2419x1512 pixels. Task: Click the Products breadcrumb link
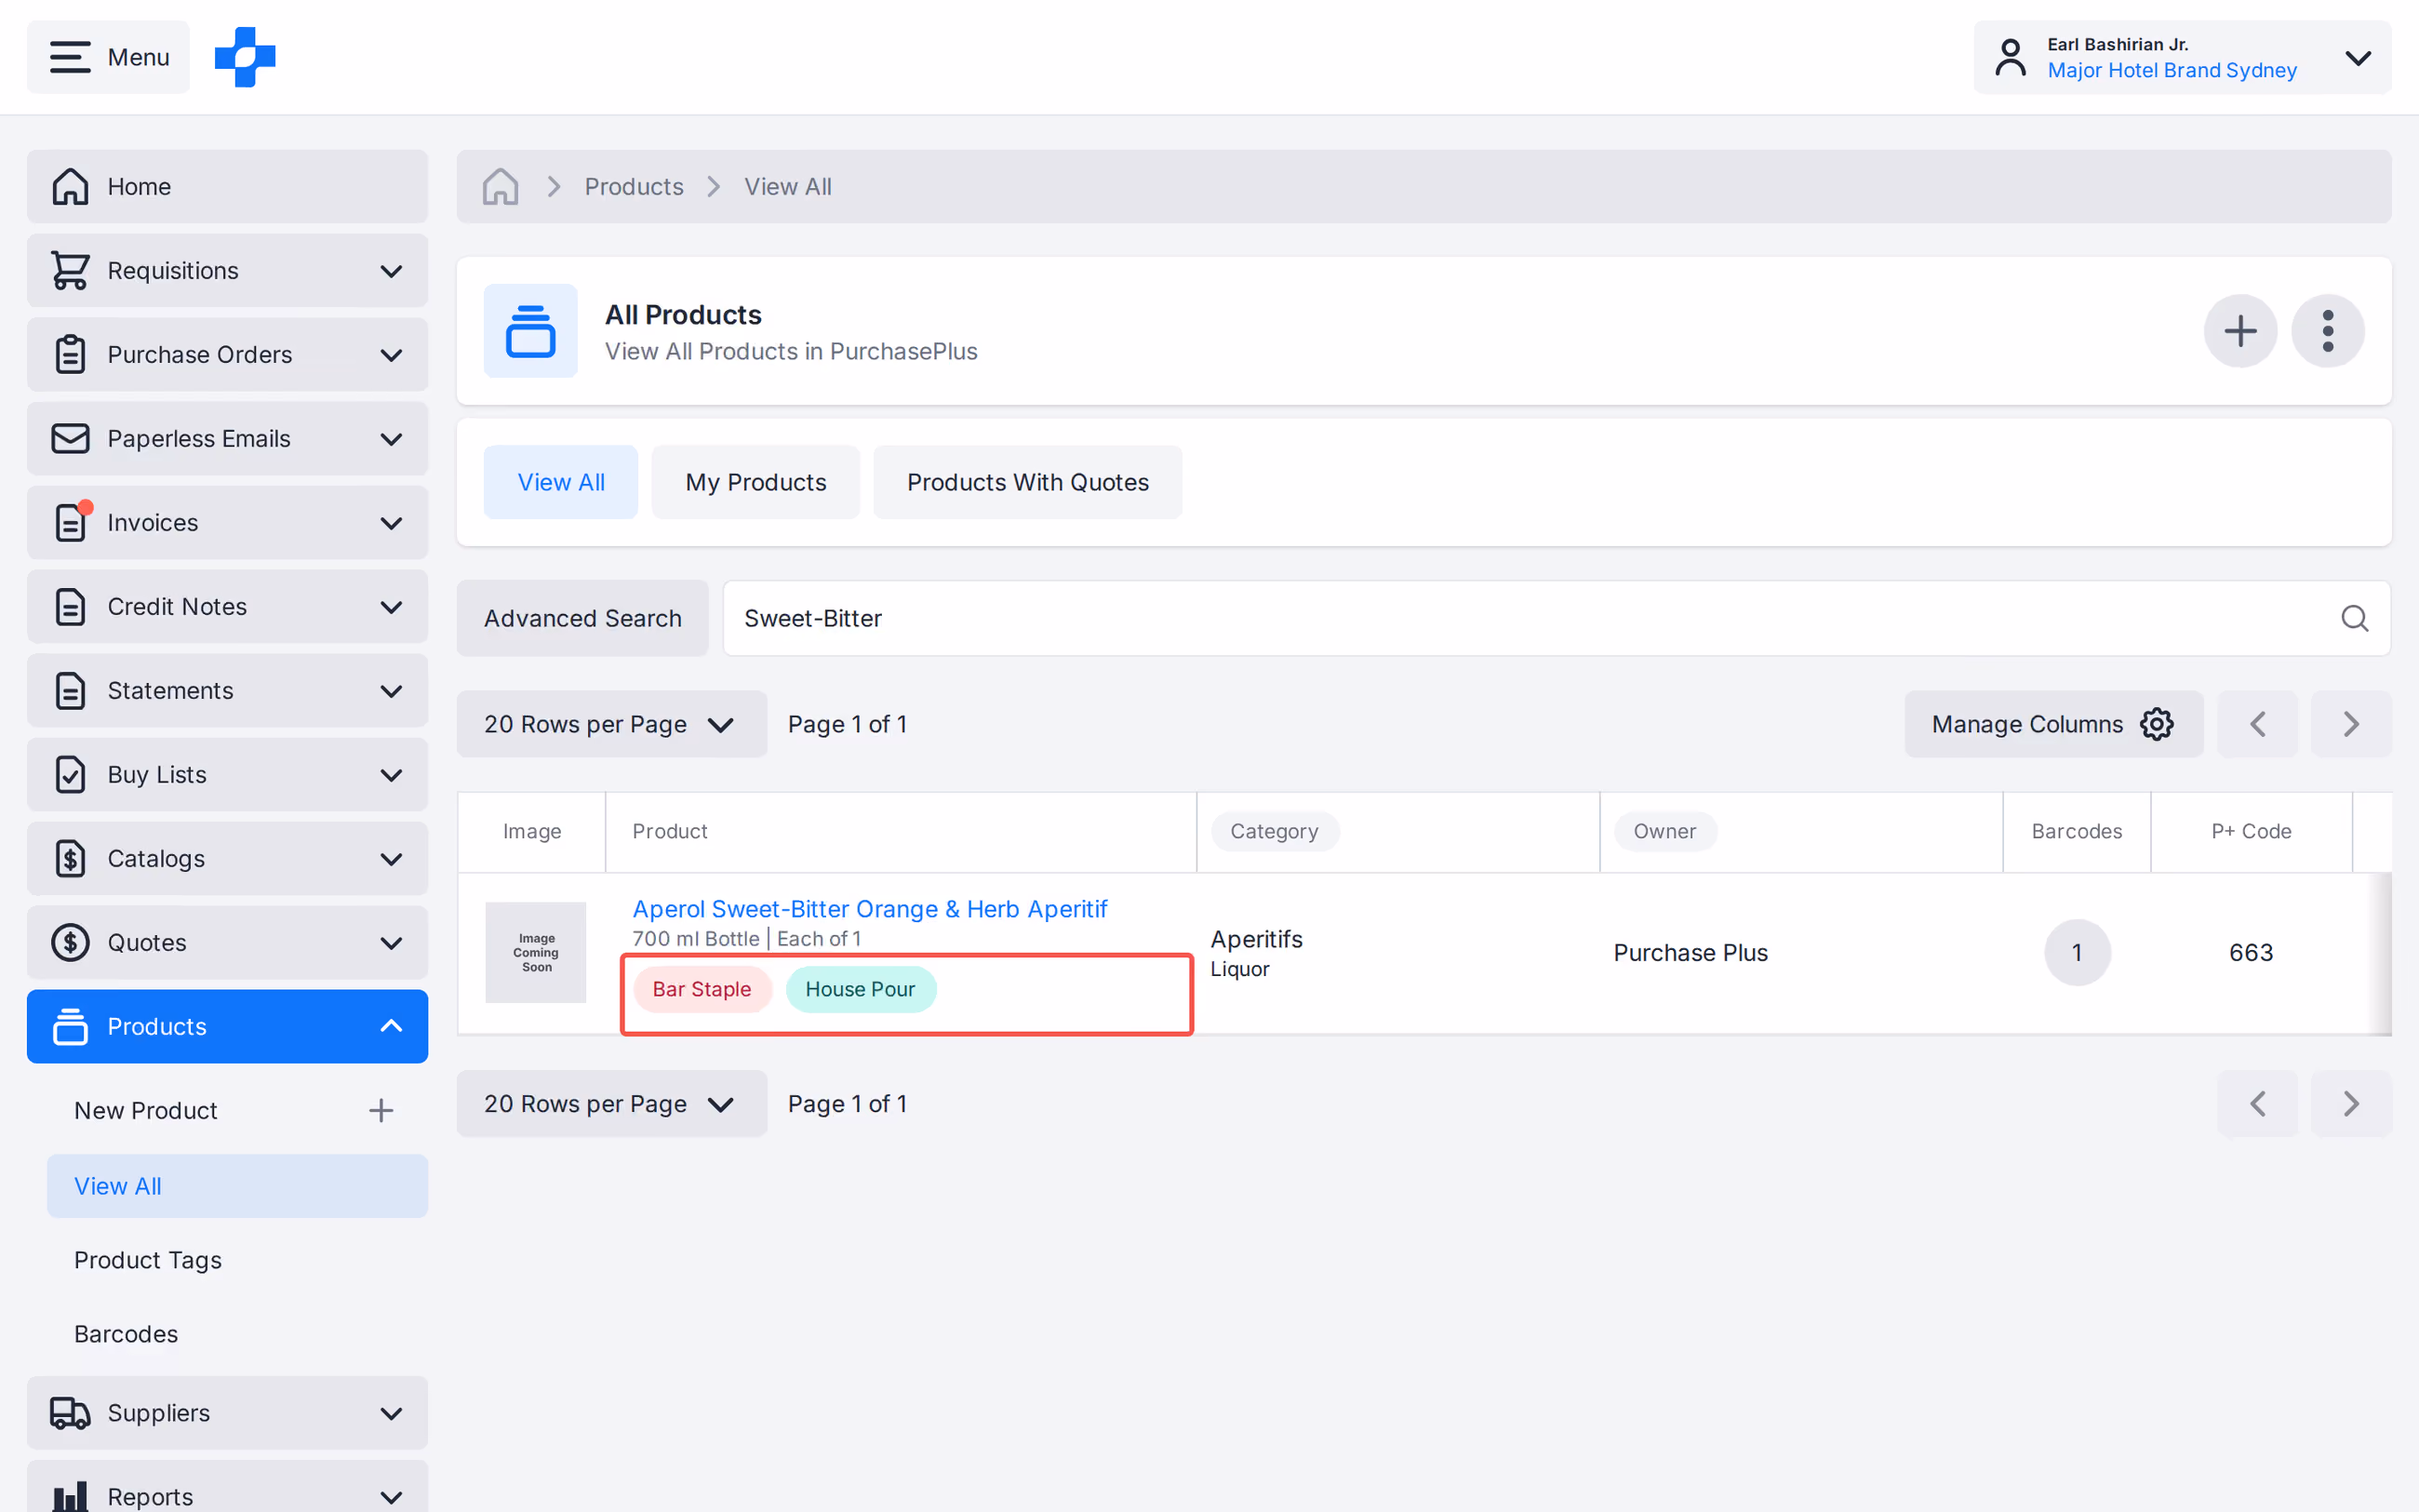(x=634, y=186)
